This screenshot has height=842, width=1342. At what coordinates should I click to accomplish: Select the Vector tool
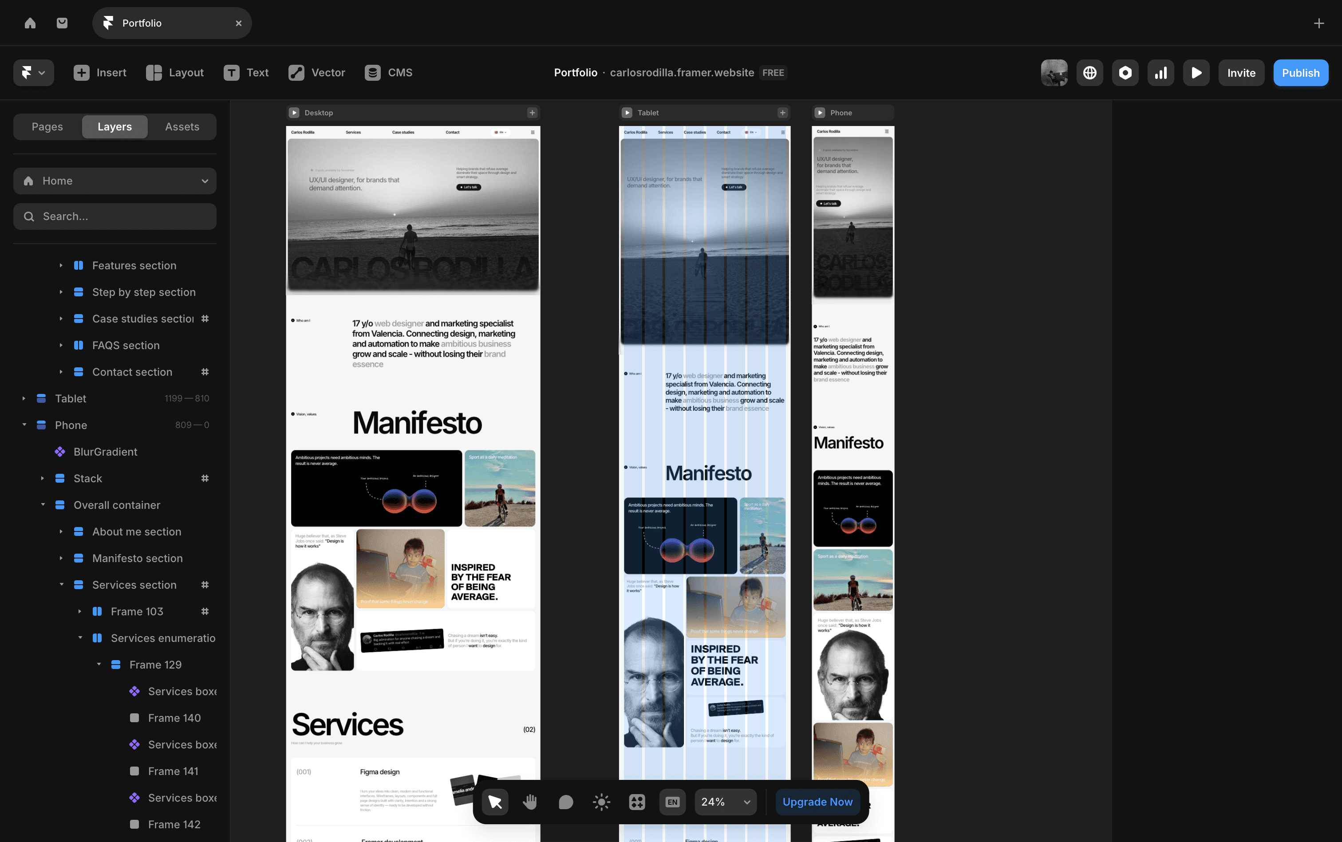(x=316, y=72)
